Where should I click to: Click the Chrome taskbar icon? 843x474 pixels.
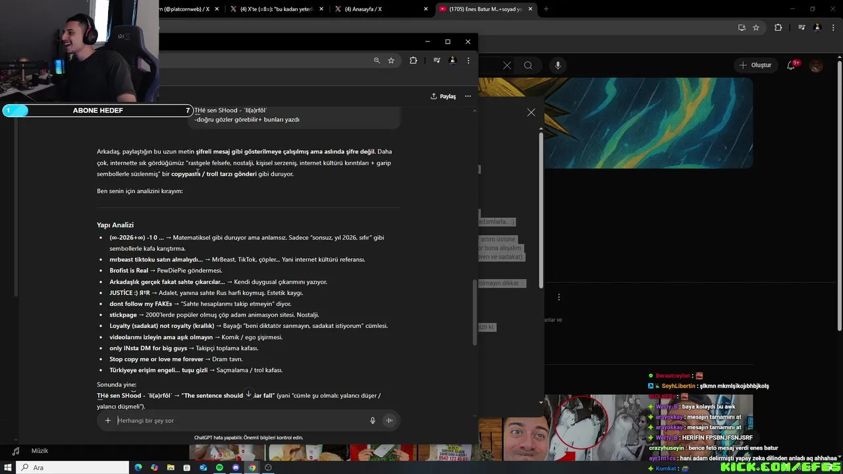(252, 467)
